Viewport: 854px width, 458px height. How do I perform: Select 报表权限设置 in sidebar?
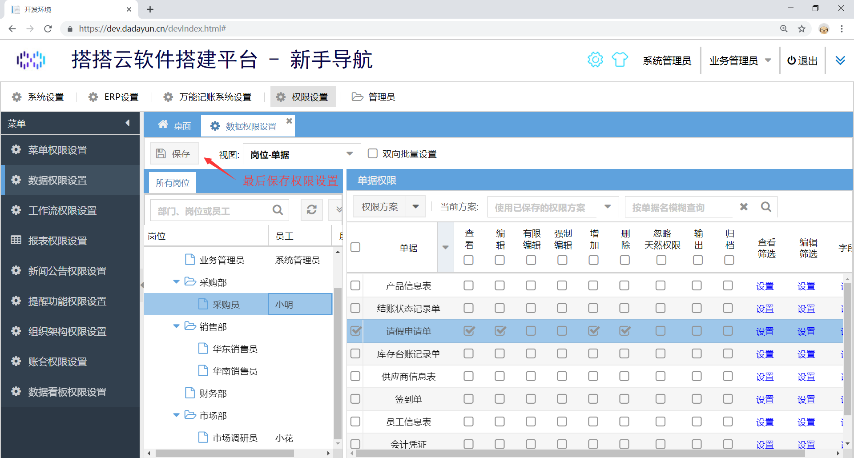click(70, 241)
